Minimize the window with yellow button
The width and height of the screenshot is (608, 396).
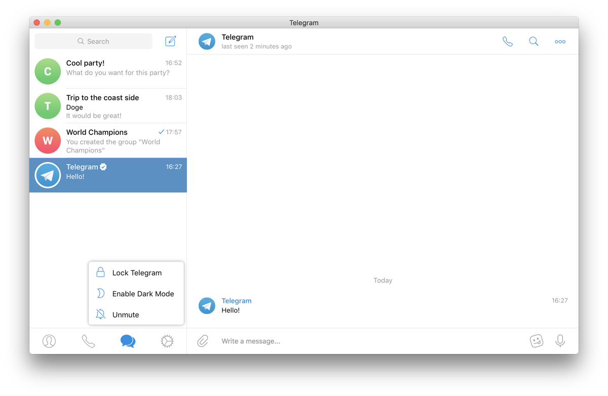click(47, 22)
